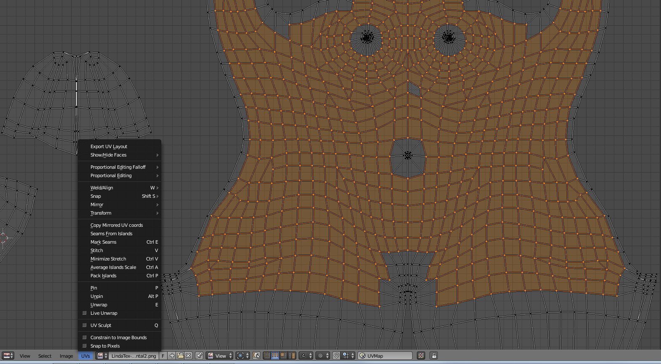Choose Pack Islands from UVs menu
The width and height of the screenshot is (661, 364).
click(x=104, y=276)
